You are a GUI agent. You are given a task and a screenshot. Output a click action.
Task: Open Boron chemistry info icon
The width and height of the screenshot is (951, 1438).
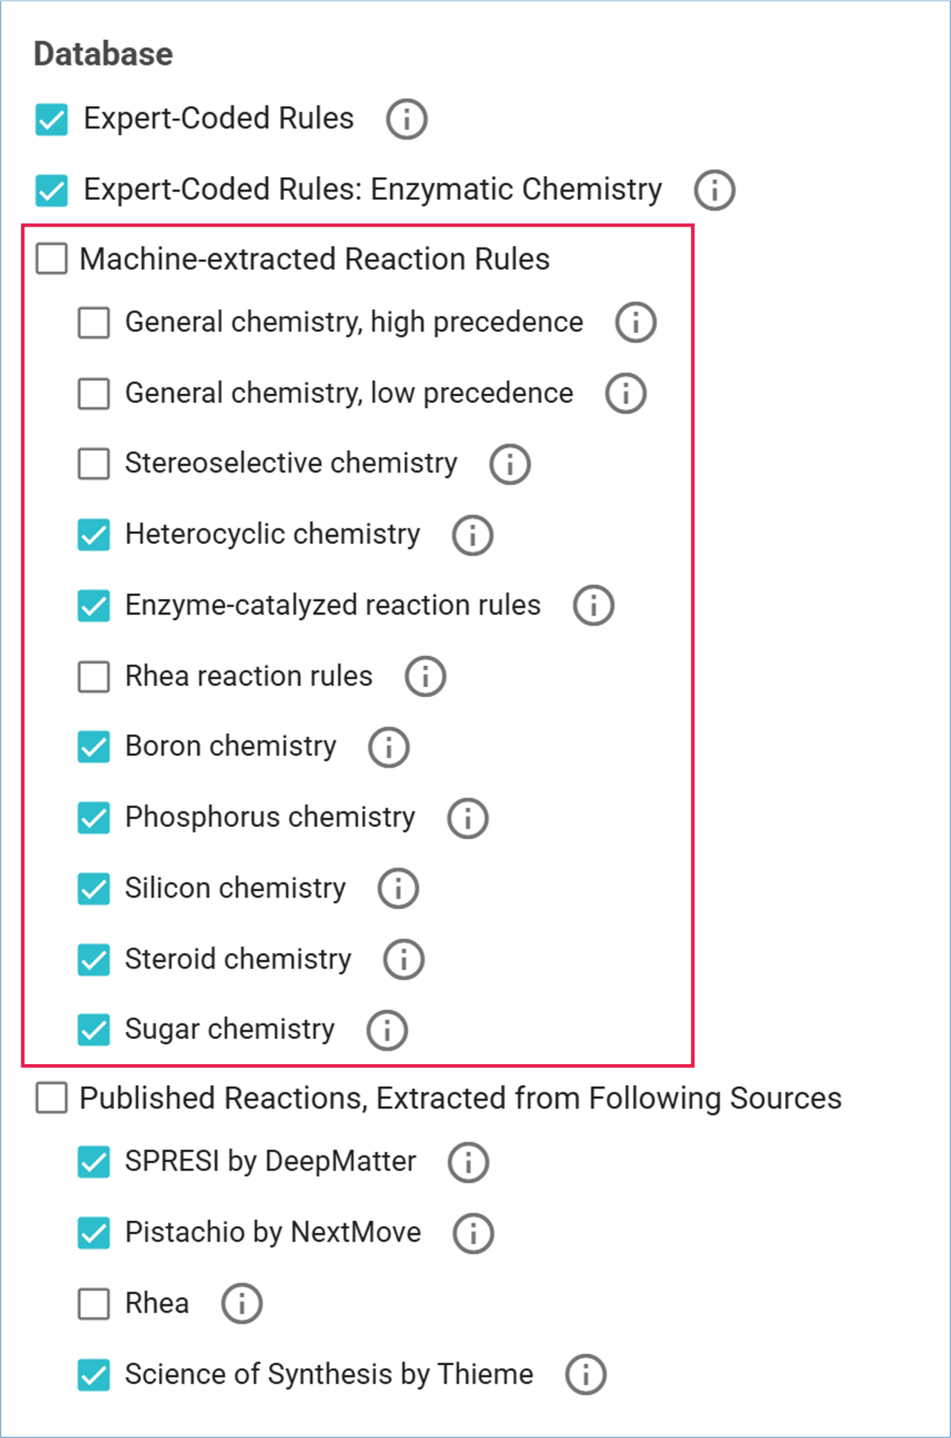pos(389,748)
